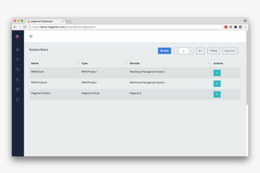Viewport: 260px width, 173px height.
Task: Open the activity pulse icon in sidebar
Action: coord(17,59)
